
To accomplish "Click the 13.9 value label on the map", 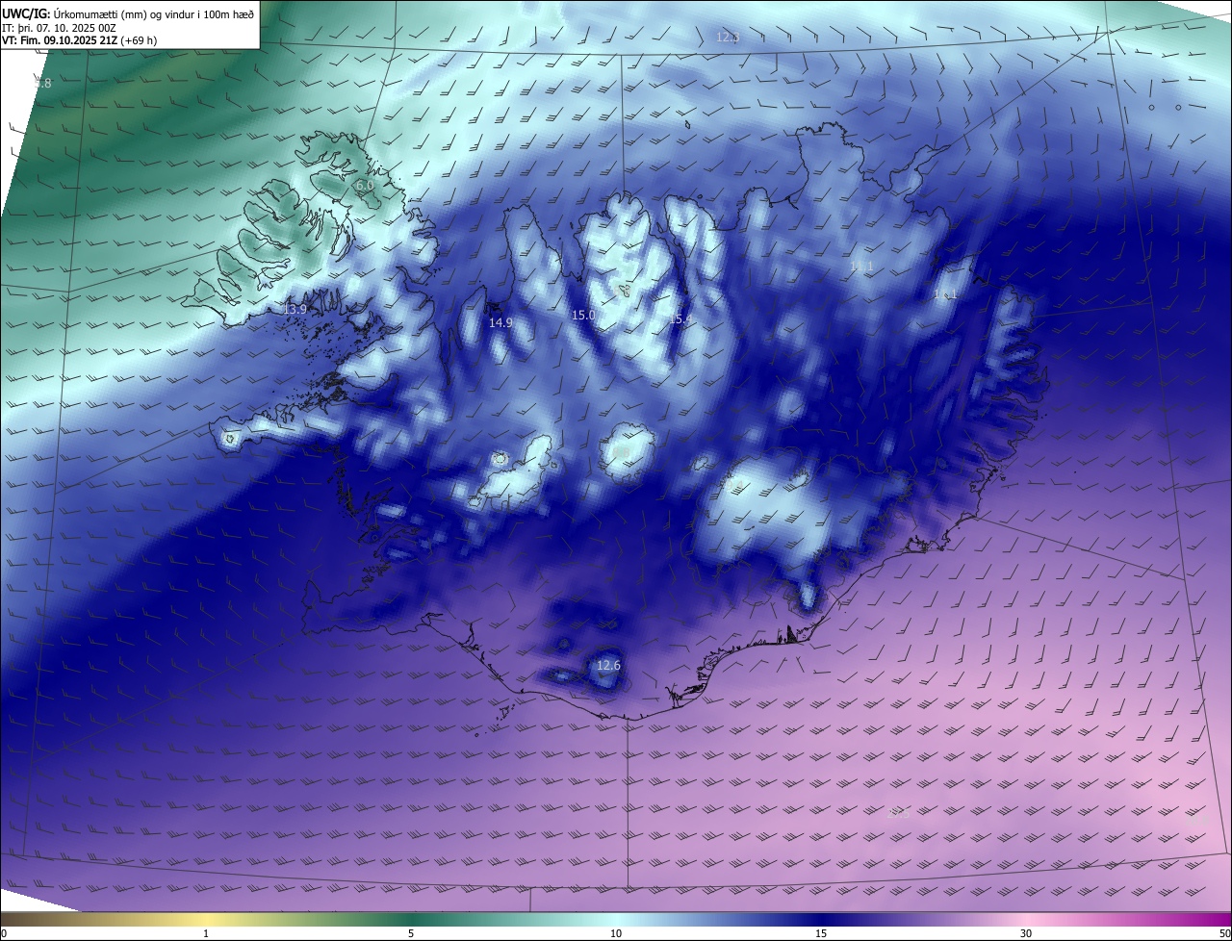I will 295,309.
